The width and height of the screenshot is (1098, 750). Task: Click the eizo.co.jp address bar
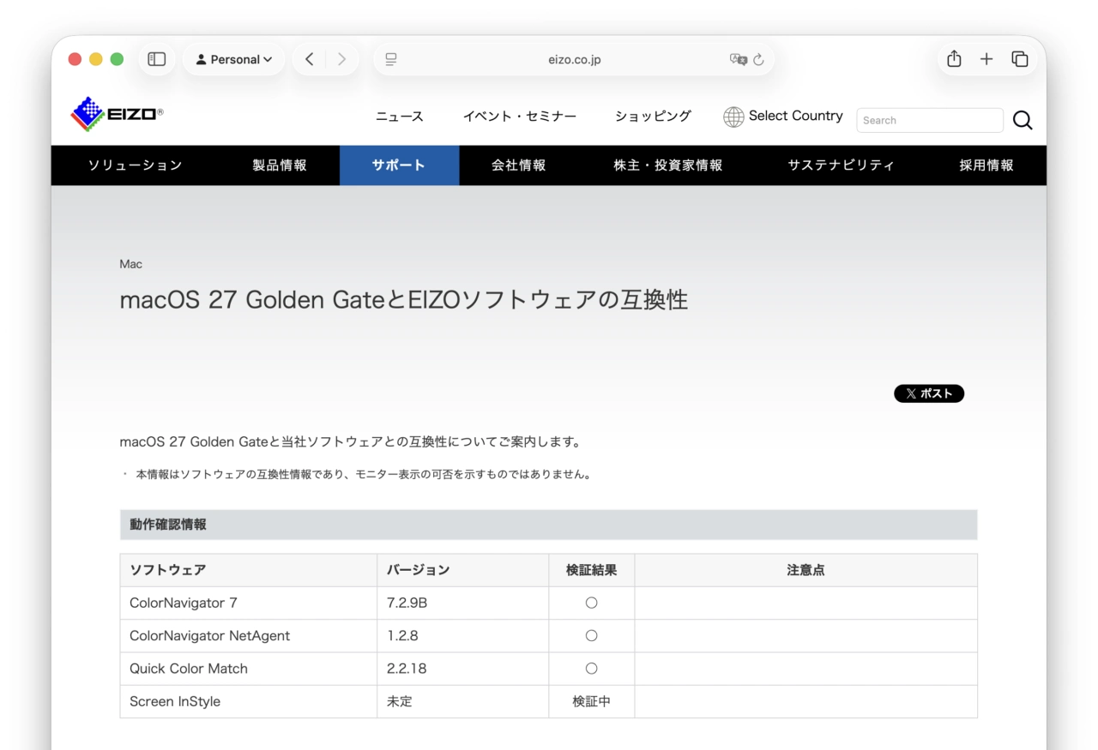(574, 59)
